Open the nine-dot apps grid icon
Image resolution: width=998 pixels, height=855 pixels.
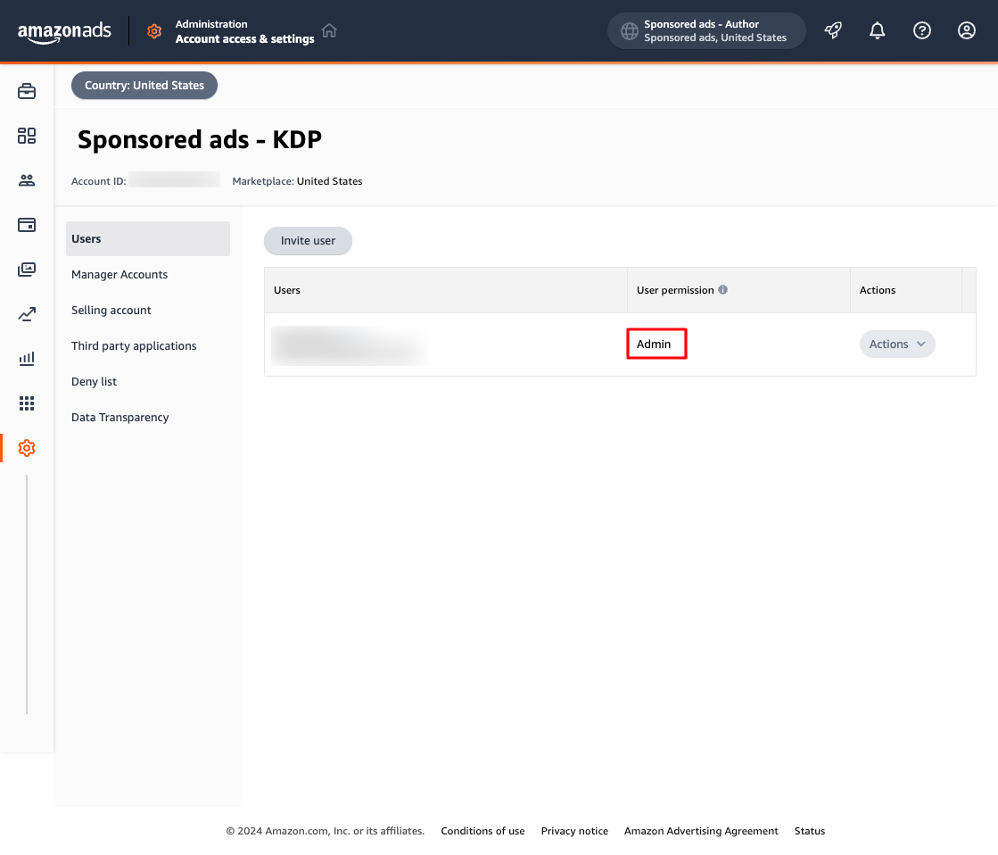[27, 403]
